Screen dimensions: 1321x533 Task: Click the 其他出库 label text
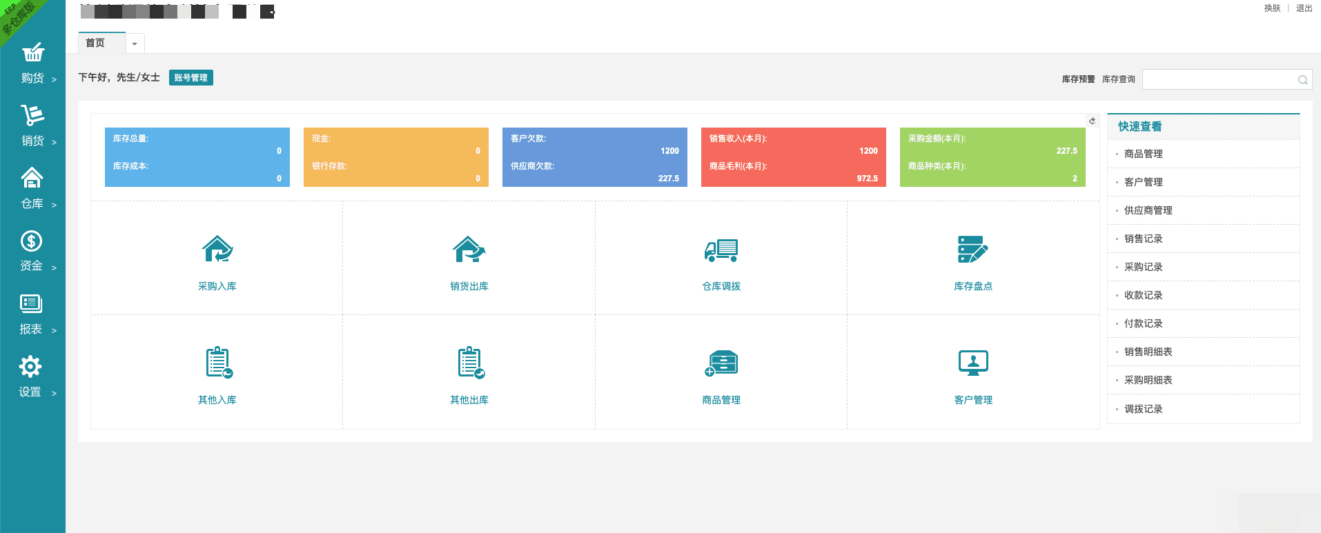pyautogui.click(x=469, y=400)
